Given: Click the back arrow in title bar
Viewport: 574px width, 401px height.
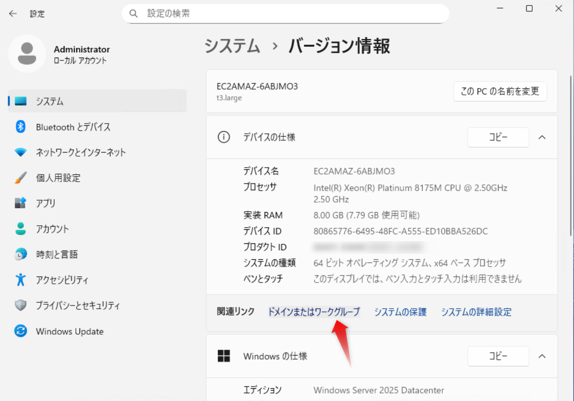Looking at the screenshot, I should [x=13, y=14].
